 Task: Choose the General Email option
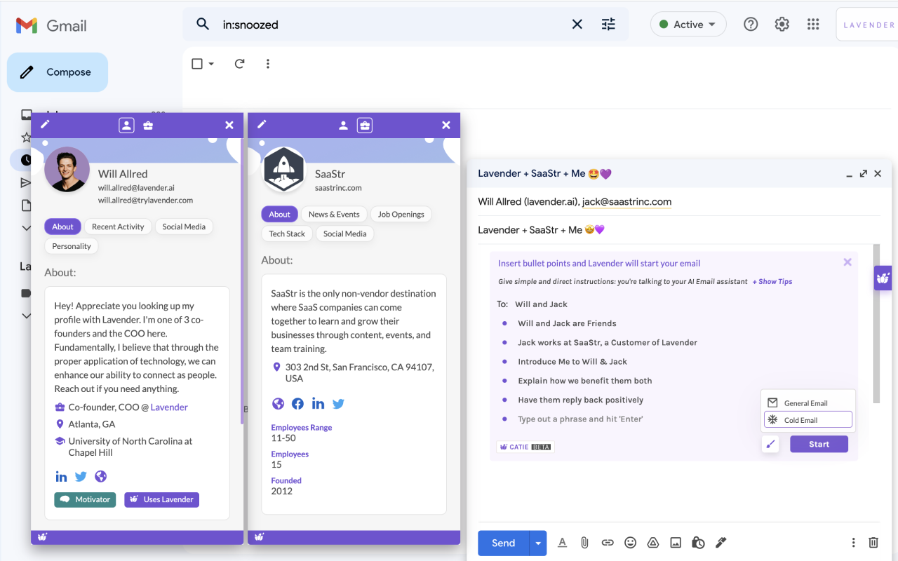point(808,403)
